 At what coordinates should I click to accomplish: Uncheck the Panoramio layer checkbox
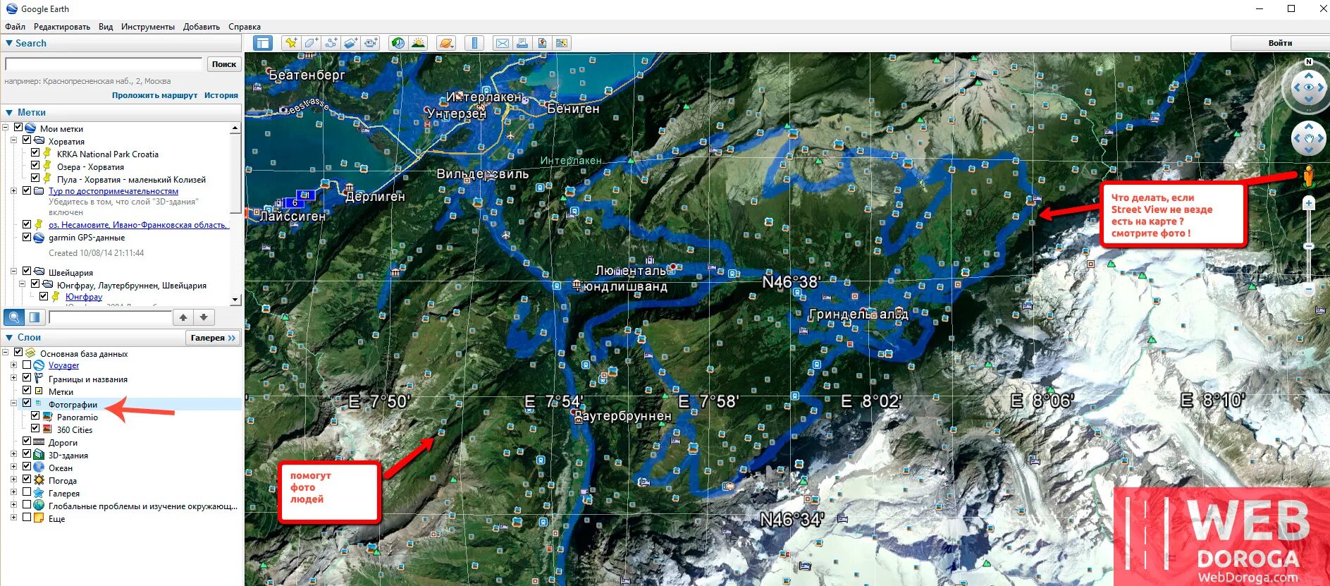point(35,416)
